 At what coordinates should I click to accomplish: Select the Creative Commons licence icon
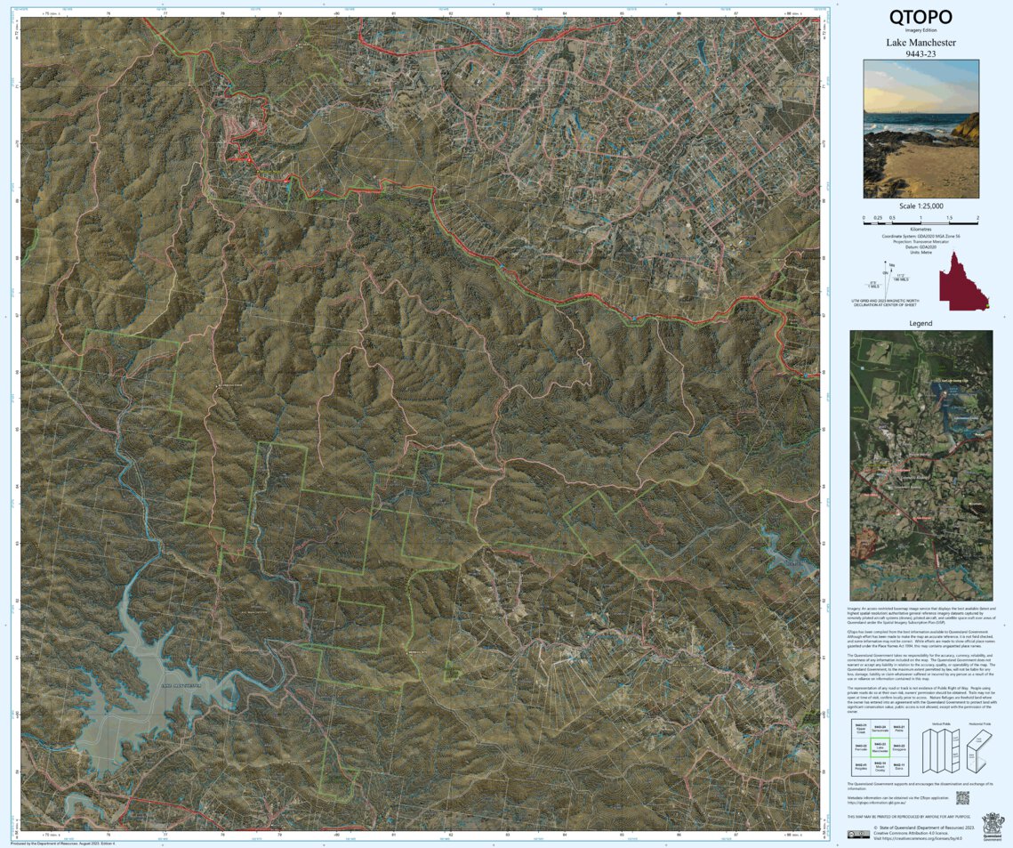(859, 835)
